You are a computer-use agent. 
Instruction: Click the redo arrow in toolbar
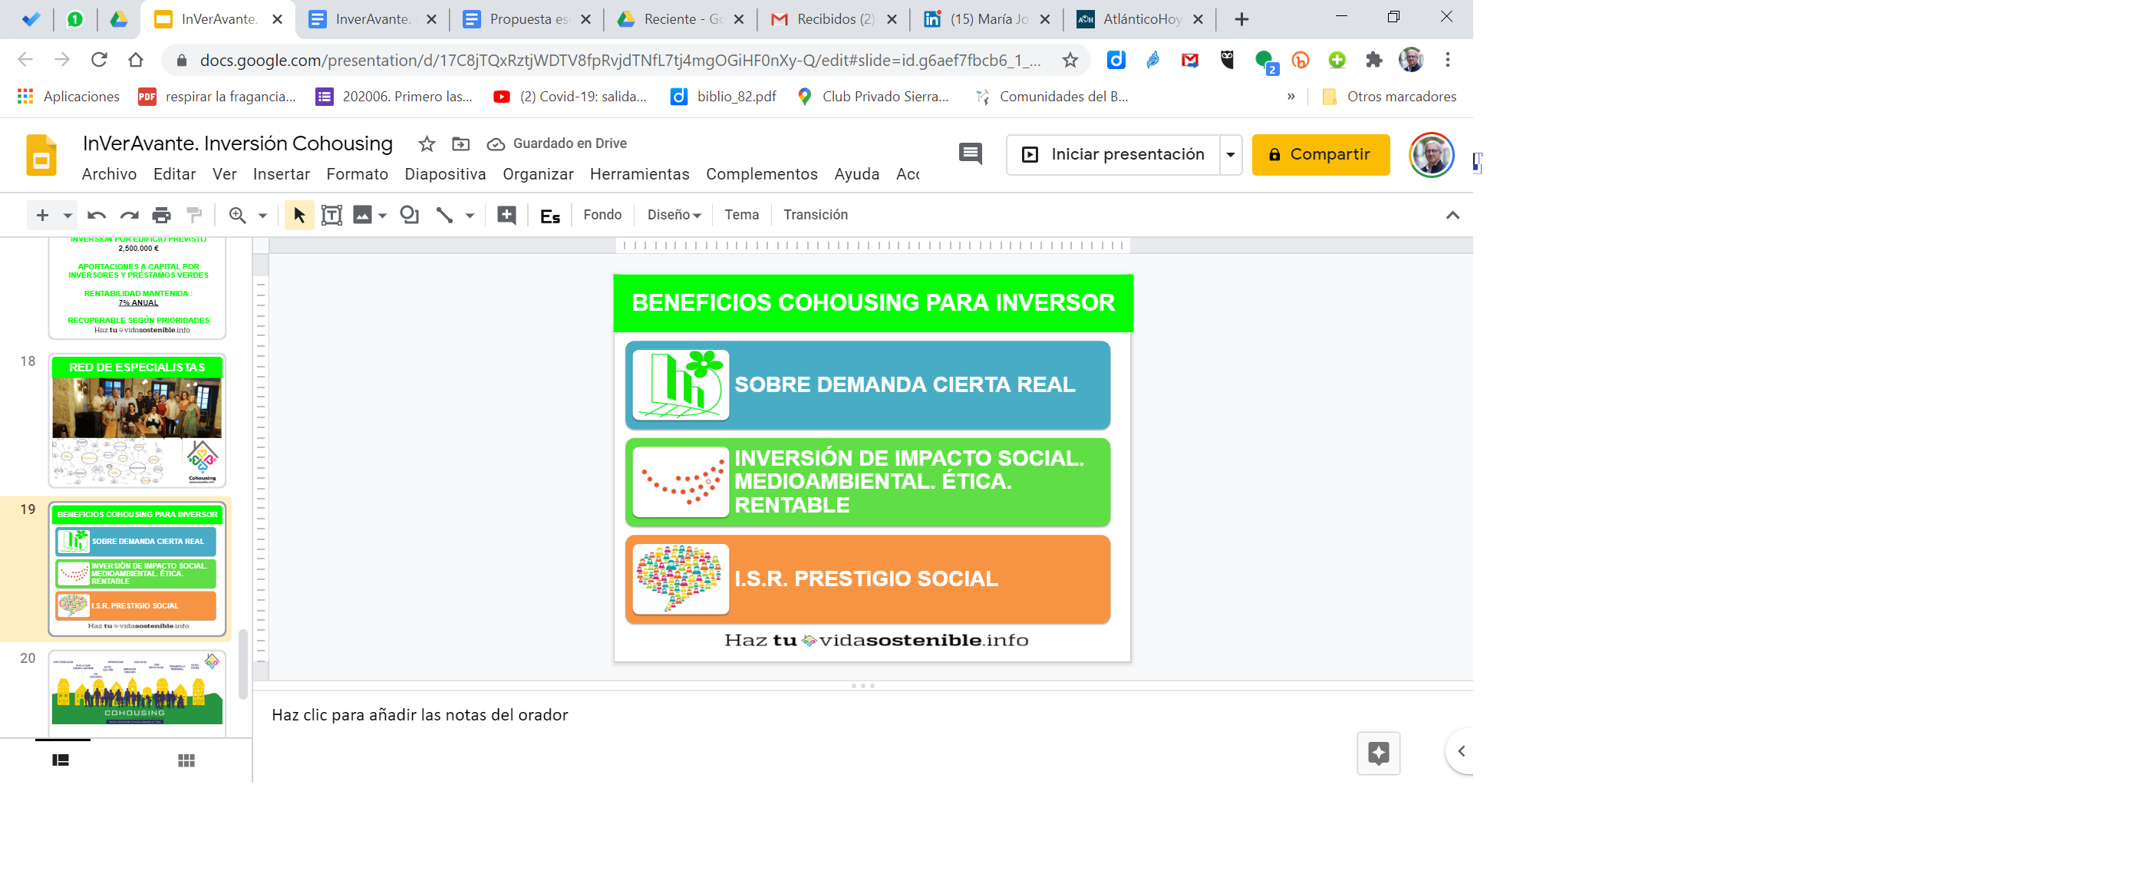tap(129, 215)
